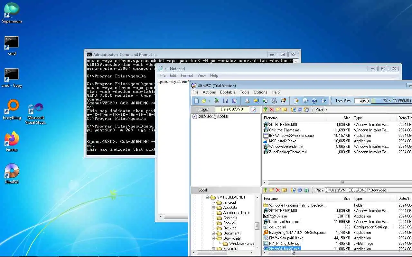Click the Total Size 48MB field
The width and height of the screenshot is (412, 257).
coord(362,101)
